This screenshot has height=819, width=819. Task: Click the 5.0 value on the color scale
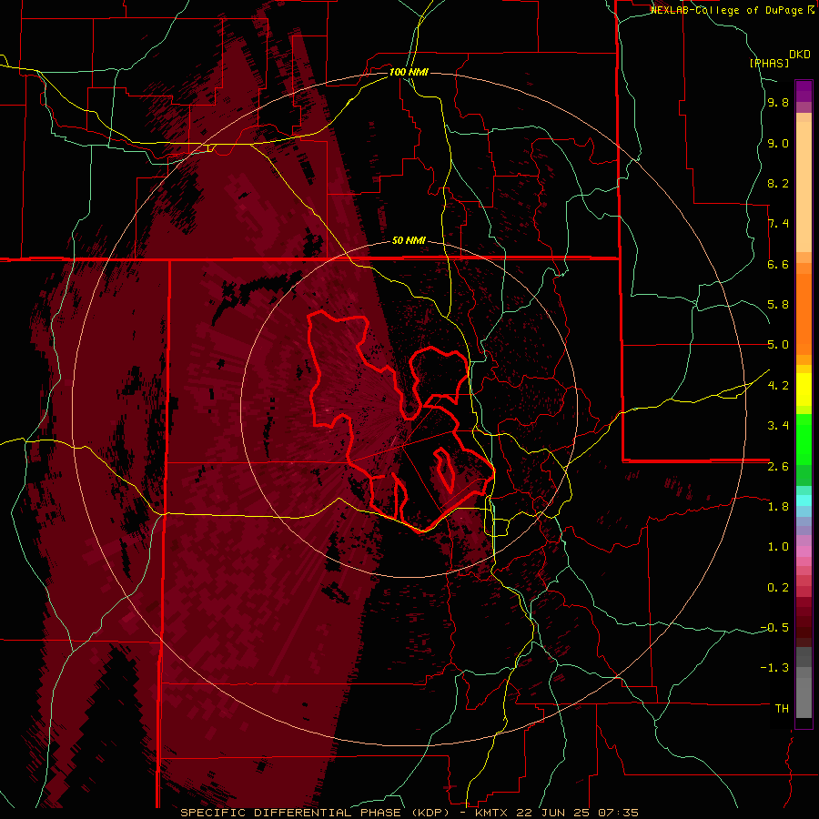(778, 345)
